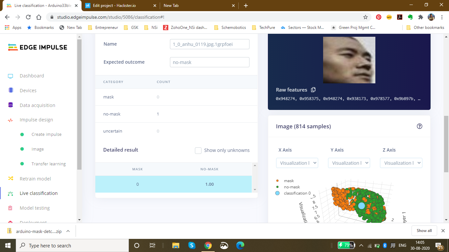Bookmark this page with the star icon

coord(365,17)
